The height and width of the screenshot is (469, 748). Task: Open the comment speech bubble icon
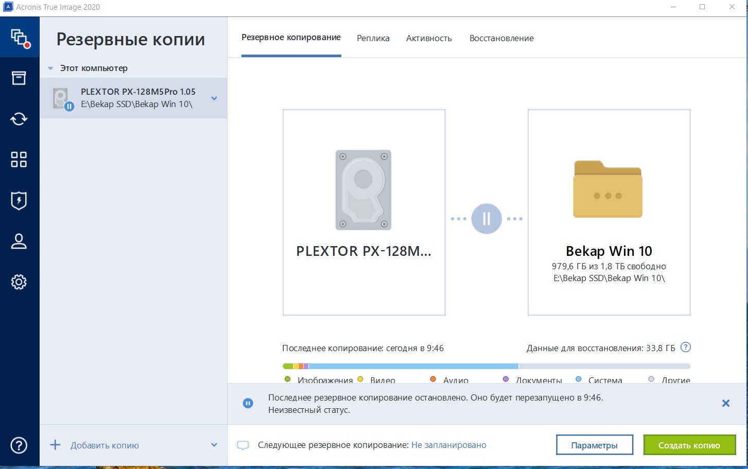[243, 445]
